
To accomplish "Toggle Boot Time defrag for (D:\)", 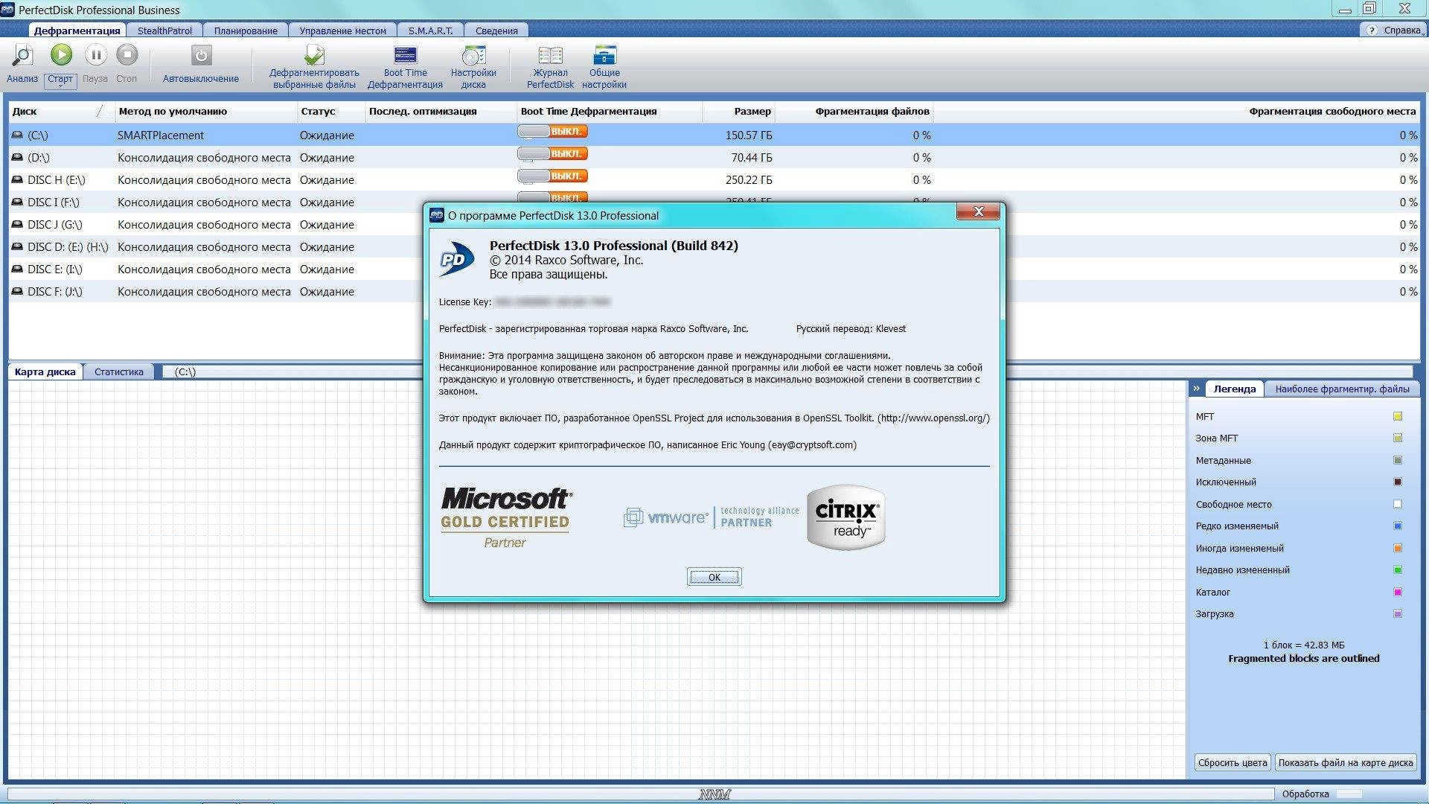I will pyautogui.click(x=553, y=154).
